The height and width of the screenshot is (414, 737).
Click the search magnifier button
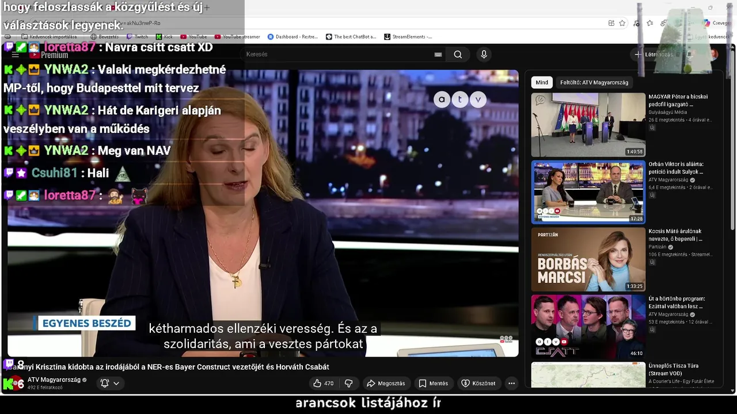point(458,54)
